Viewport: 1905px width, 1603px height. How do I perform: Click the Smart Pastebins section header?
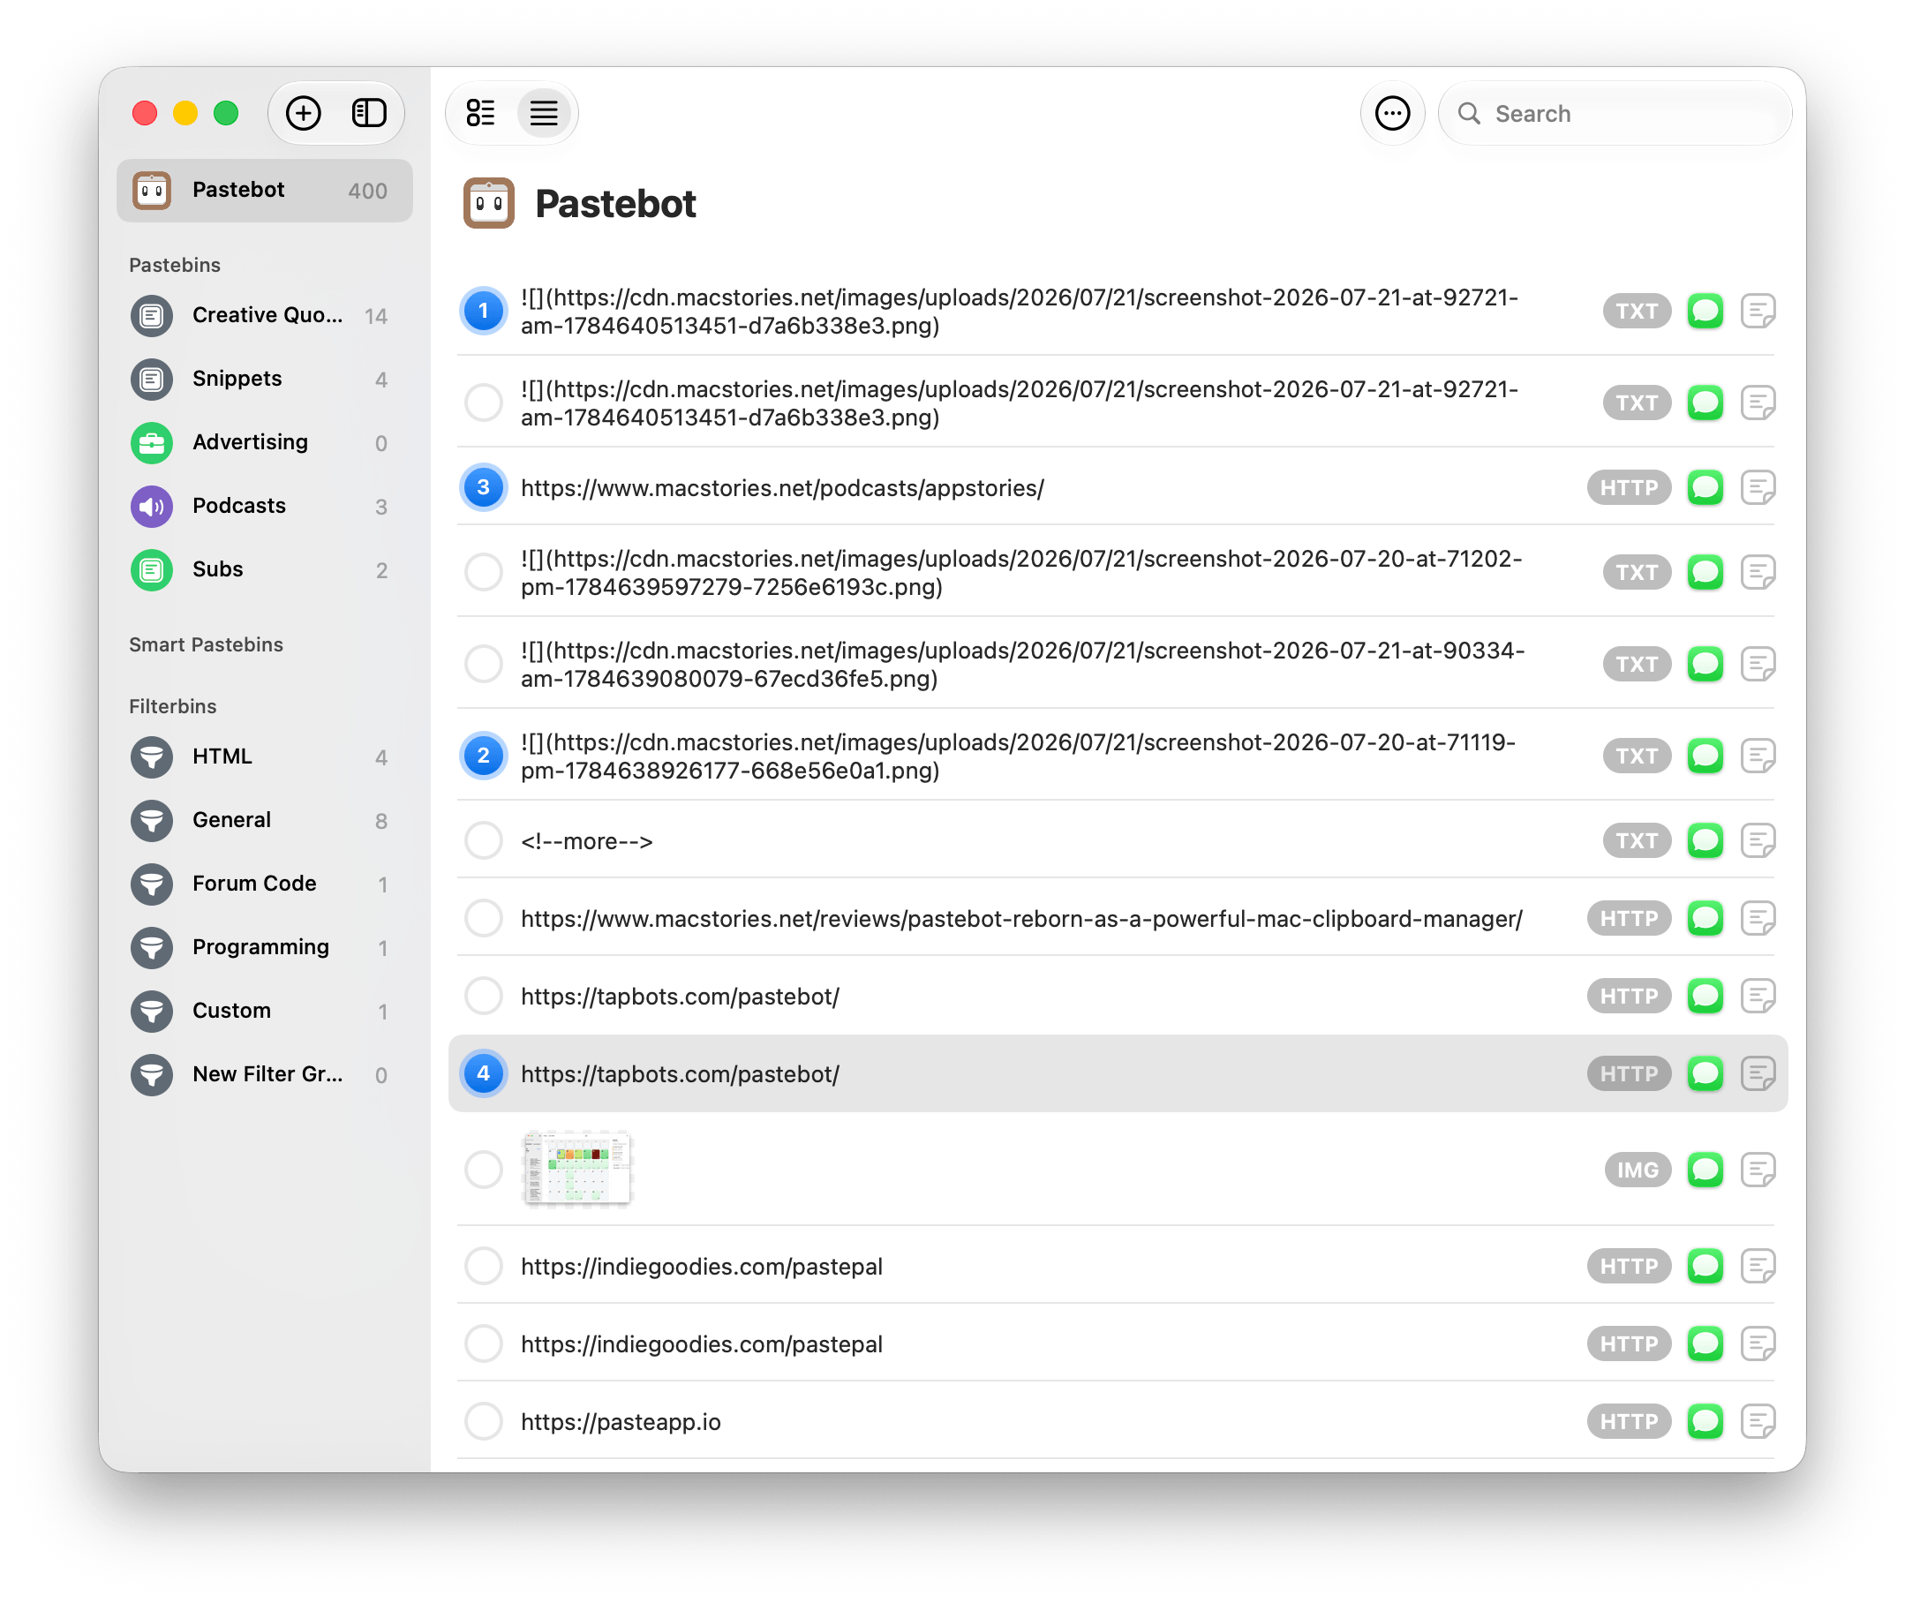207,644
